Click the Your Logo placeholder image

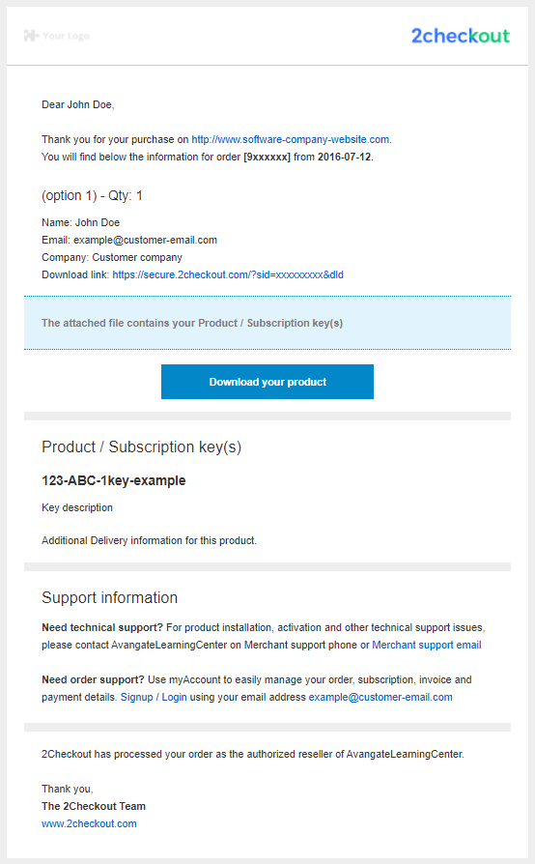pyautogui.click(x=57, y=36)
